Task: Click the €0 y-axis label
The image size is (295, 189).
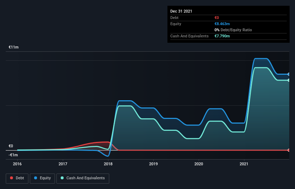Action: point(11,146)
